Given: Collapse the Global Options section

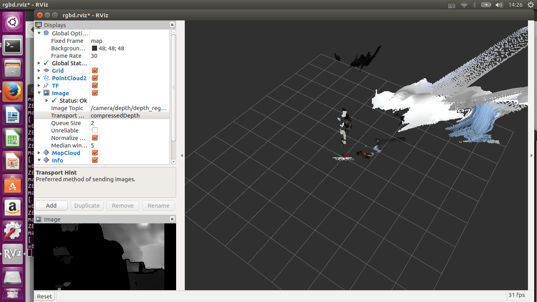Looking at the screenshot, I should pyautogui.click(x=39, y=33).
